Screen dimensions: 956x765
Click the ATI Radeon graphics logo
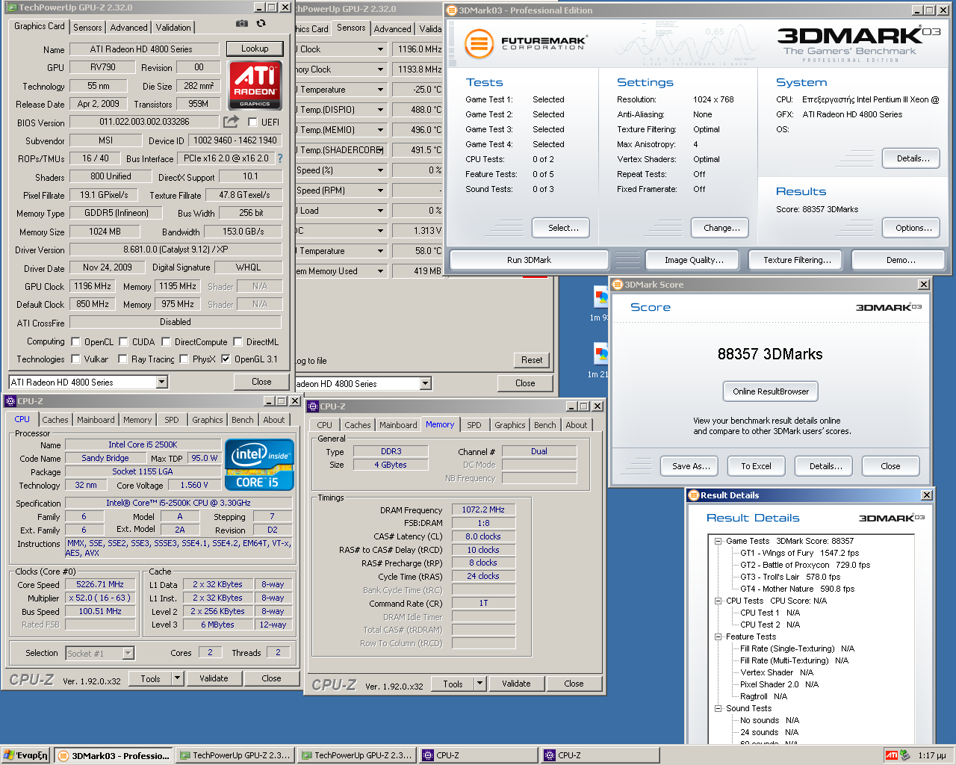(255, 84)
